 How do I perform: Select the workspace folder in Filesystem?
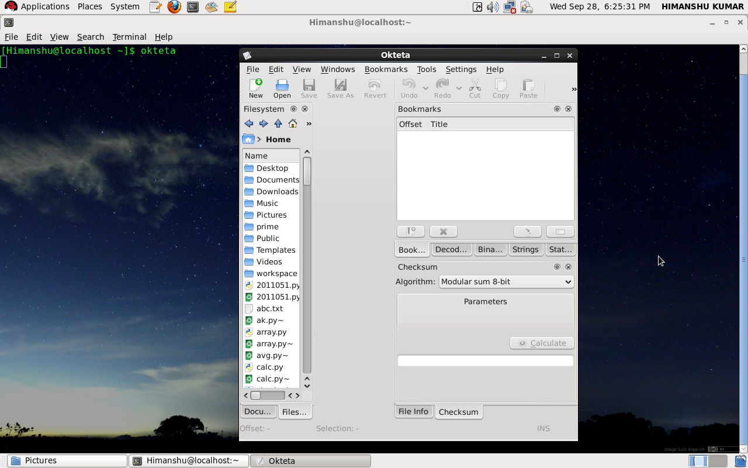(271, 273)
